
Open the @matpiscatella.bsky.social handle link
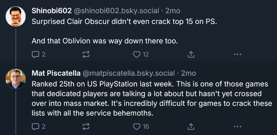[x=129, y=73]
